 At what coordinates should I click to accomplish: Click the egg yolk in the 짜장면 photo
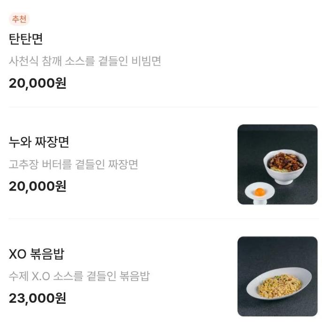click(x=260, y=192)
